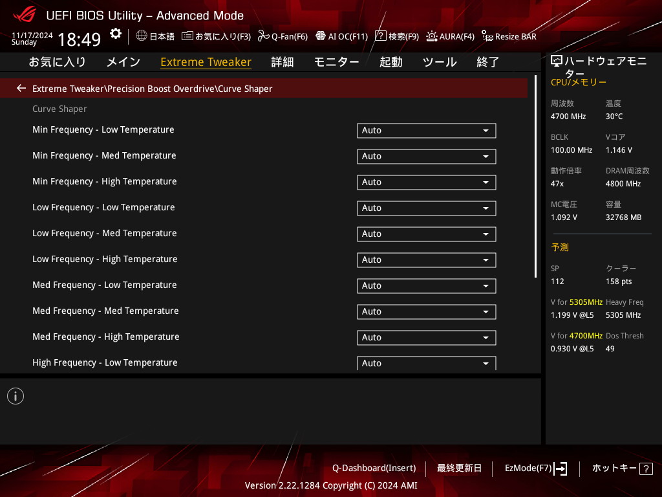Select the High Frequency - Low Temperature label
This screenshot has width=662, height=497.
click(x=105, y=362)
